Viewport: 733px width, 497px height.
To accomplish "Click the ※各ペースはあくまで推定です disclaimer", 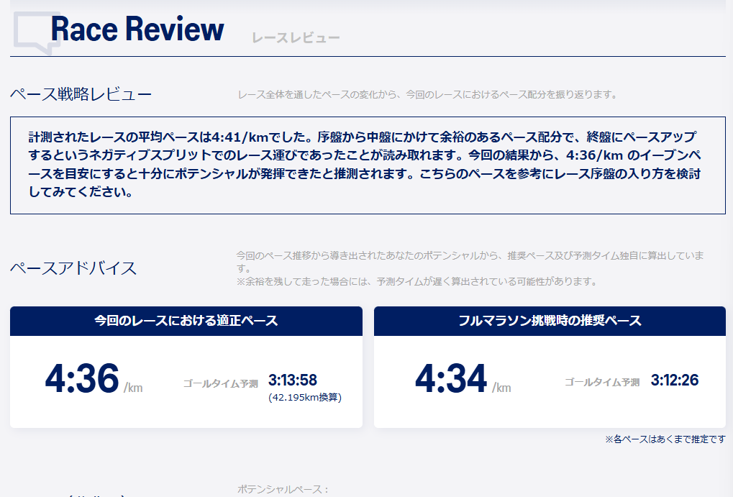I will [x=665, y=438].
